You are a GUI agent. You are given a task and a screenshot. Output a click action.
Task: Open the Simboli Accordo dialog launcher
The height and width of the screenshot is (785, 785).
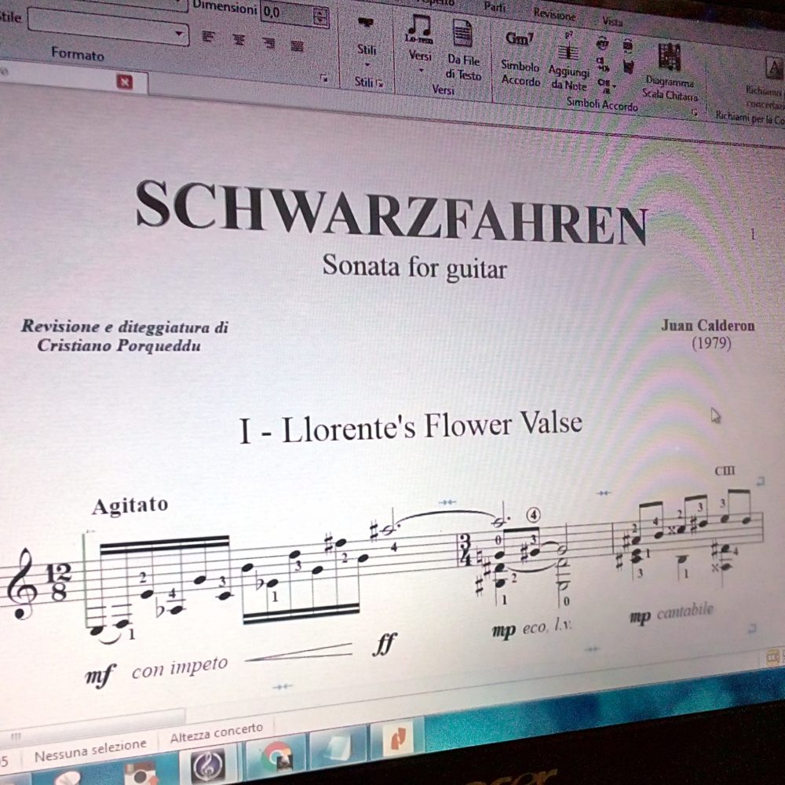tap(695, 112)
